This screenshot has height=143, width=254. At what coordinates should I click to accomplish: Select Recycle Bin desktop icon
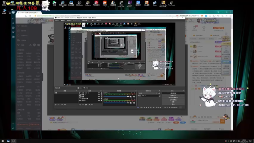coord(4,3)
